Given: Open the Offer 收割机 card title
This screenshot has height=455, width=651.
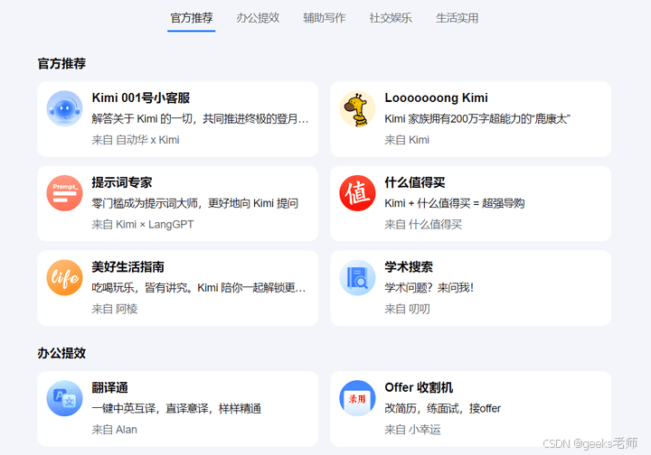Looking at the screenshot, I should 419,387.
